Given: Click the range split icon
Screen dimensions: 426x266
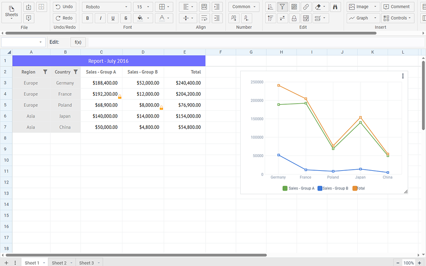Looking at the screenshot, I should [282, 18].
